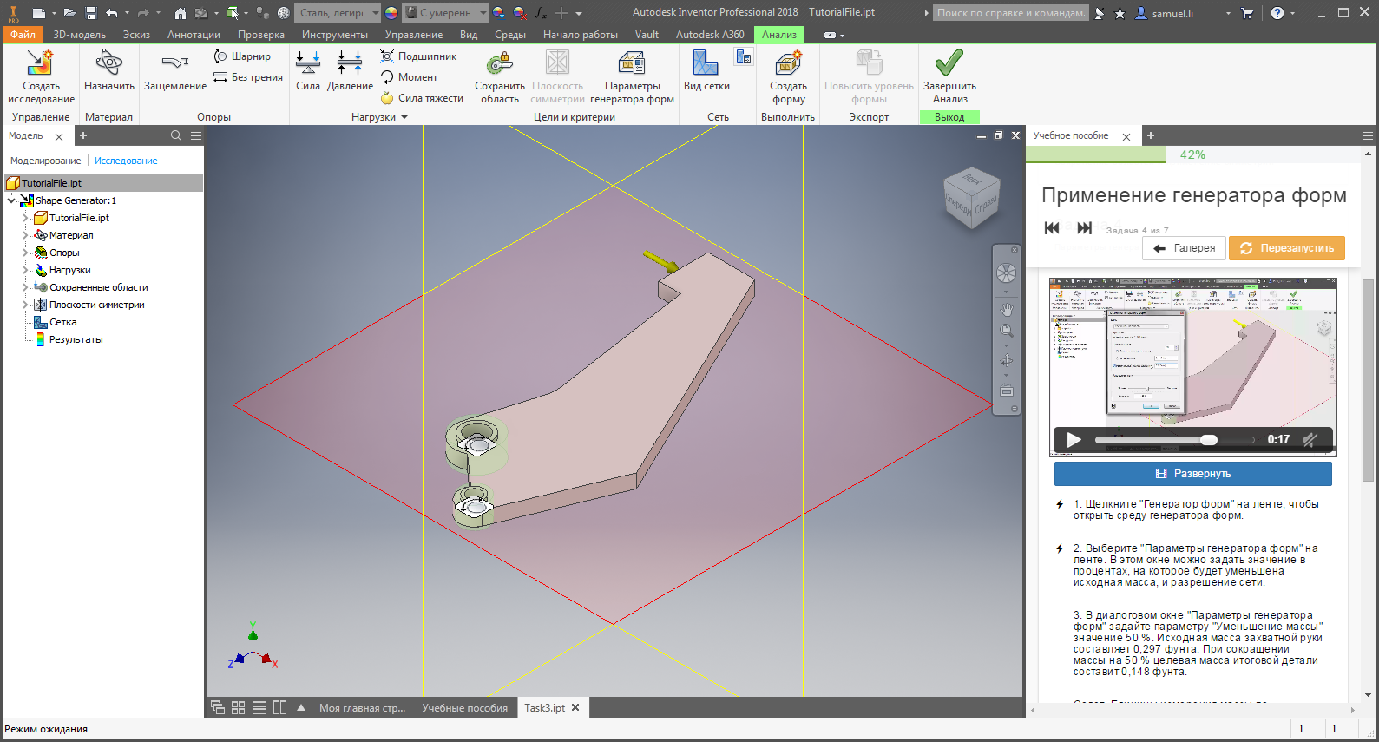Switch to the Учебные пособия document tab
The height and width of the screenshot is (742, 1379).
464,708
